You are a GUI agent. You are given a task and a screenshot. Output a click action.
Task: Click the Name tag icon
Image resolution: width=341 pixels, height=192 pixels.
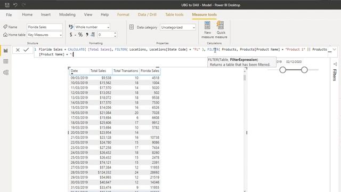tap(5, 27)
